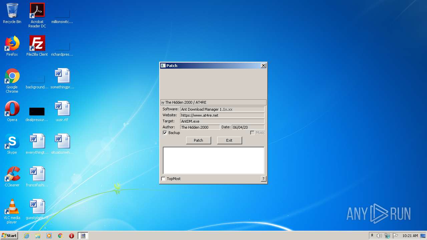427x240 pixels.
Task: Switch to the Patch app taskbar button
Action: pos(83,236)
